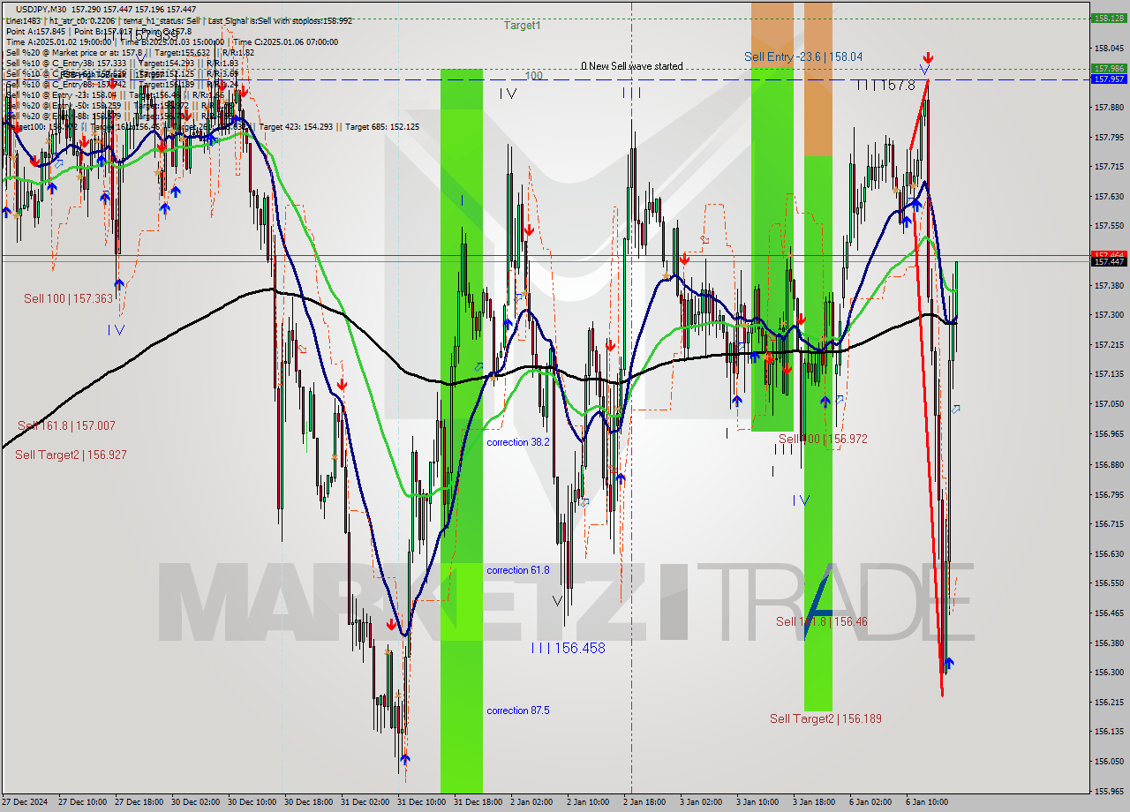Viewport: 1130px width, 812px height.
Task: Select the 'Sell Target2 | 156.927' label
Action: [x=71, y=455]
